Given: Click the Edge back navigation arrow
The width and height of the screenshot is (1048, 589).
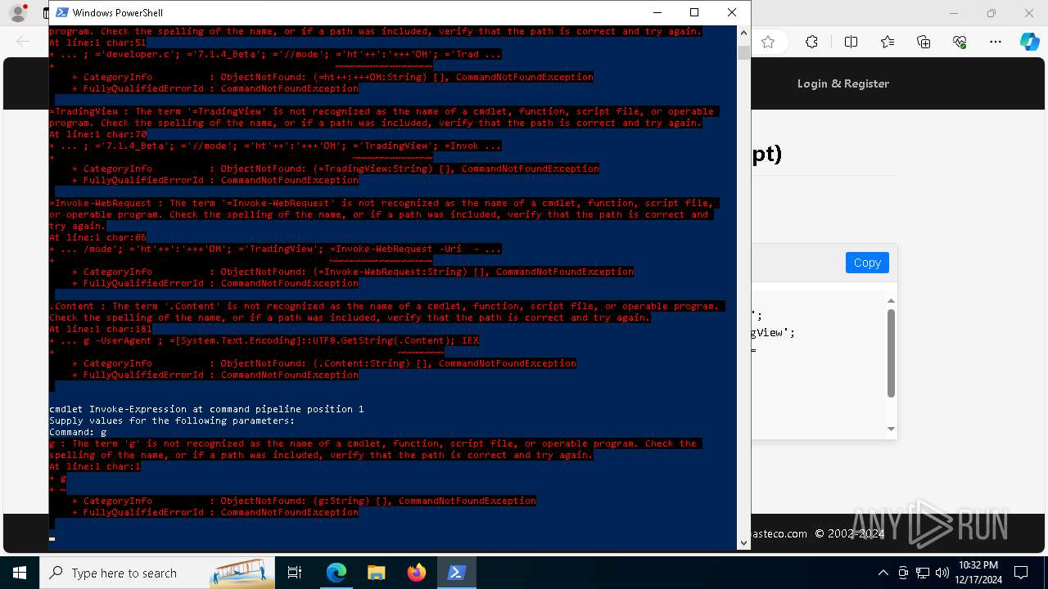Looking at the screenshot, I should click(x=23, y=42).
